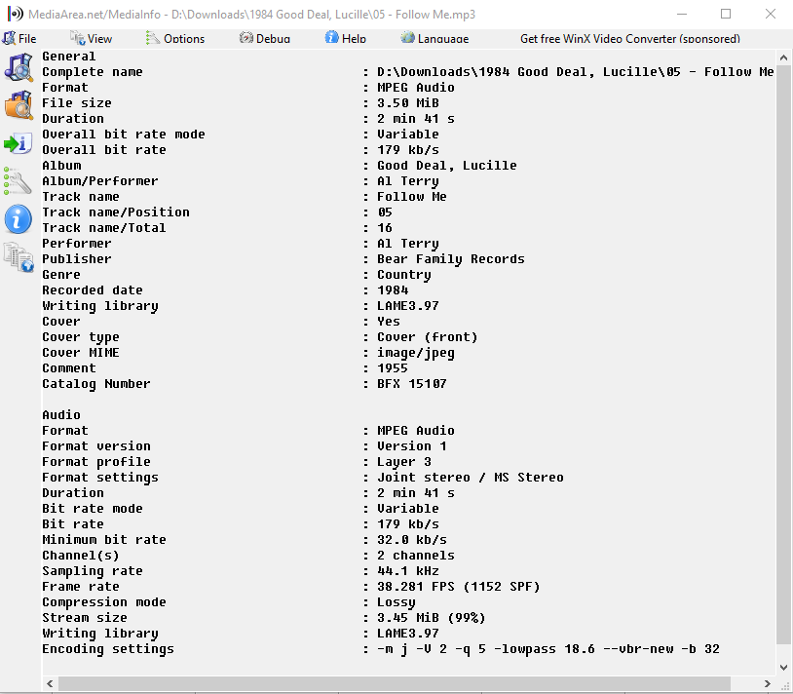Click the '1955' comment value
This screenshot has height=694, width=793.
click(x=392, y=368)
